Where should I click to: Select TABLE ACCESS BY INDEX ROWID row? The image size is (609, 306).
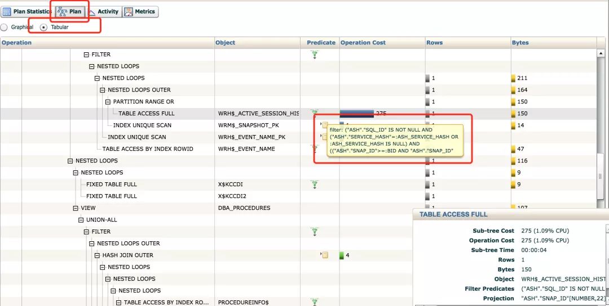point(148,148)
